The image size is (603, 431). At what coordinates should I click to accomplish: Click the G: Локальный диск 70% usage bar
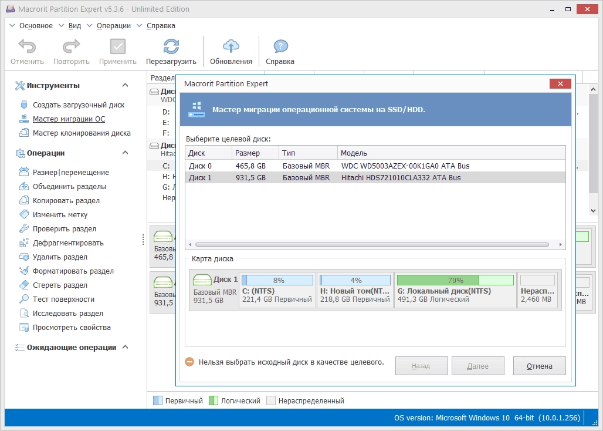coord(455,280)
